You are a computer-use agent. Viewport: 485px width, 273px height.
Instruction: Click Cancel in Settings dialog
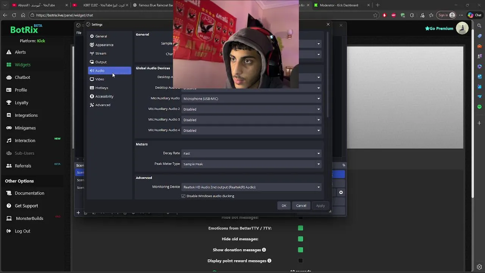301,206
